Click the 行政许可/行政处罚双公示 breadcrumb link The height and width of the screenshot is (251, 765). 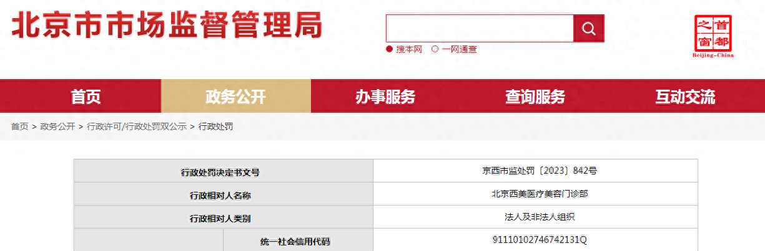click(137, 126)
